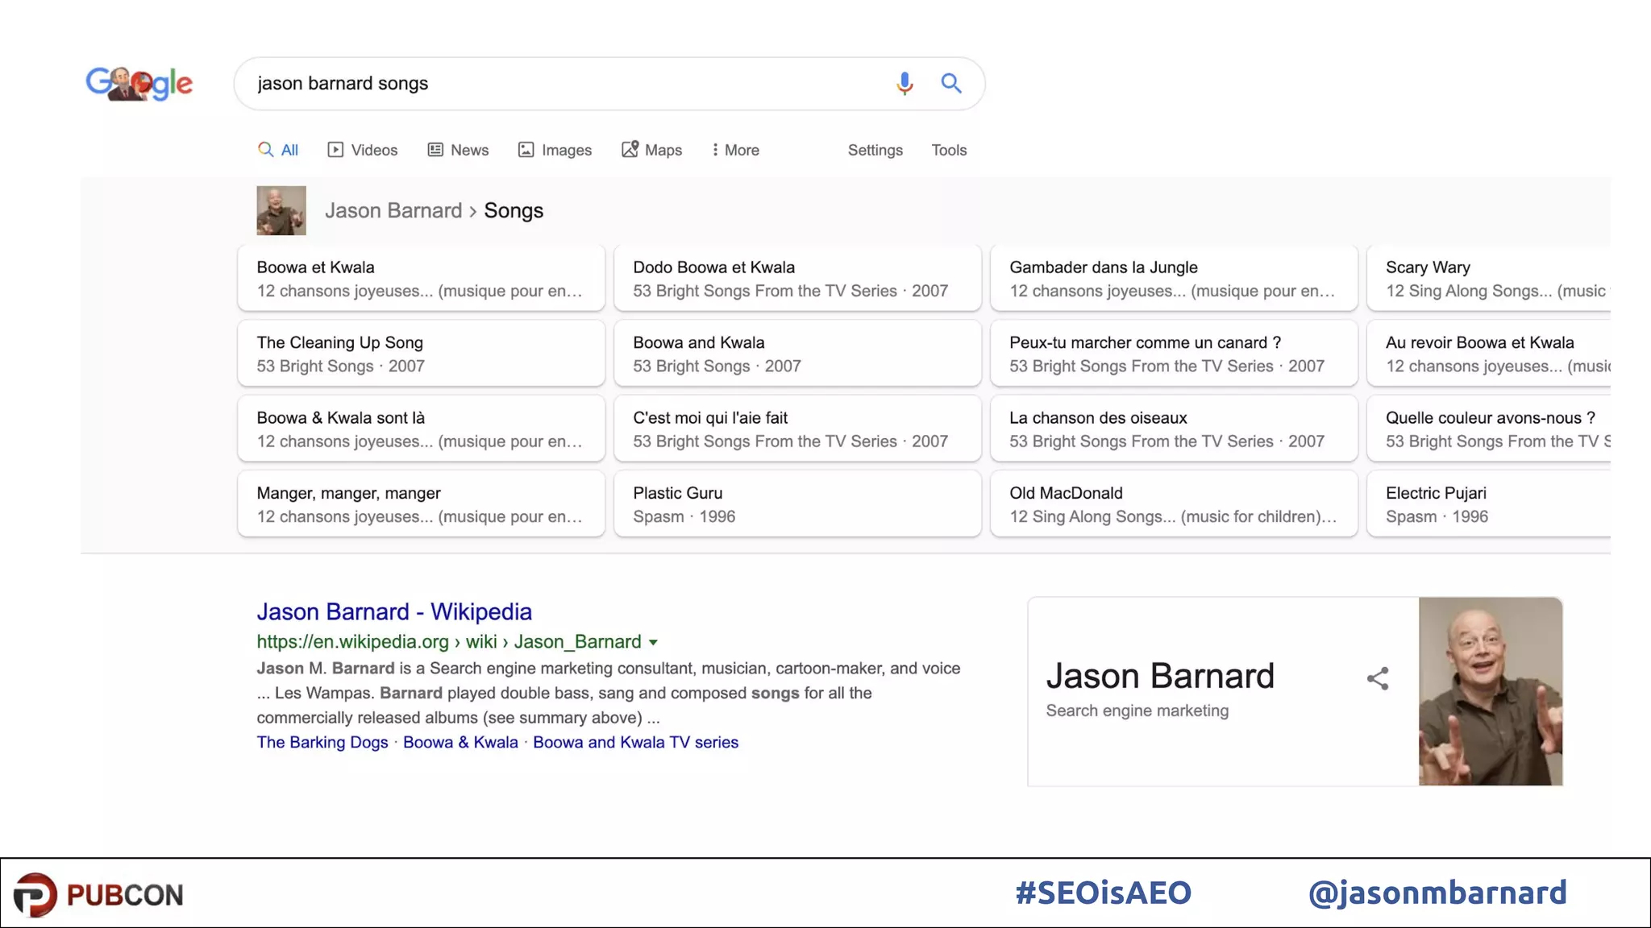Switch to the News tab
1651x928 pixels.
tap(458, 150)
